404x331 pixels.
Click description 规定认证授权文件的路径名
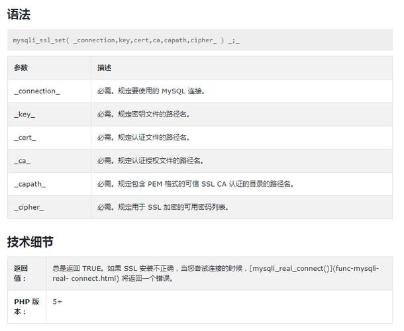tap(150, 161)
